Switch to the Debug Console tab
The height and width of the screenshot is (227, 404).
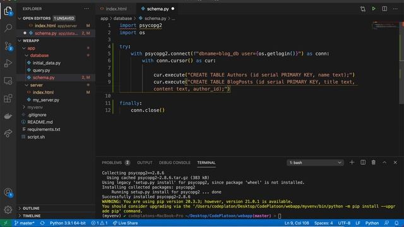click(x=174, y=163)
